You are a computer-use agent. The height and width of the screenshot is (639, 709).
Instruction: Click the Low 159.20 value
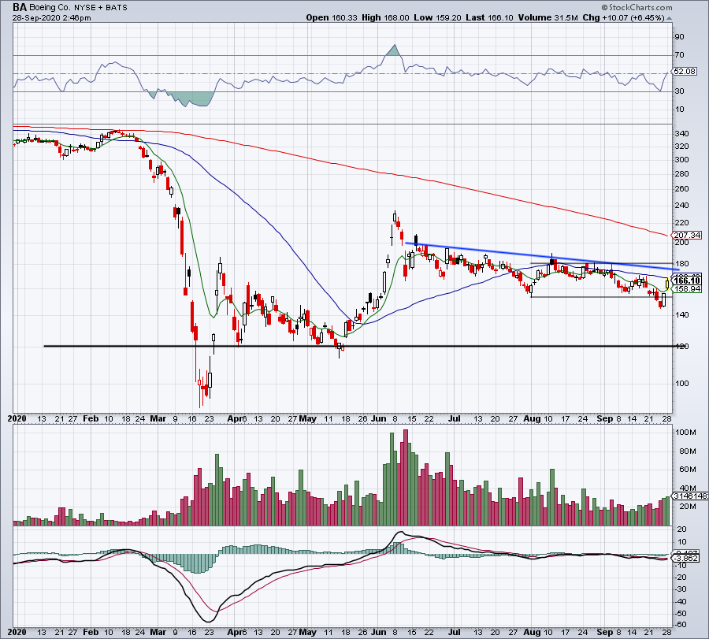tap(437, 17)
